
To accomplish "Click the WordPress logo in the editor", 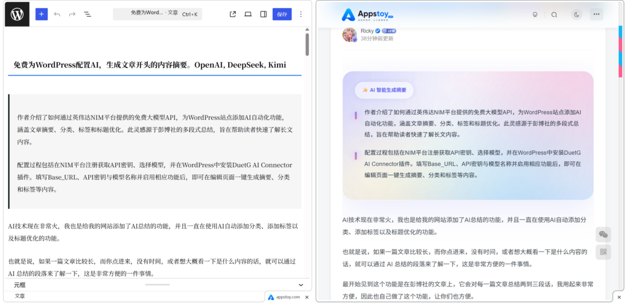I will (17, 14).
